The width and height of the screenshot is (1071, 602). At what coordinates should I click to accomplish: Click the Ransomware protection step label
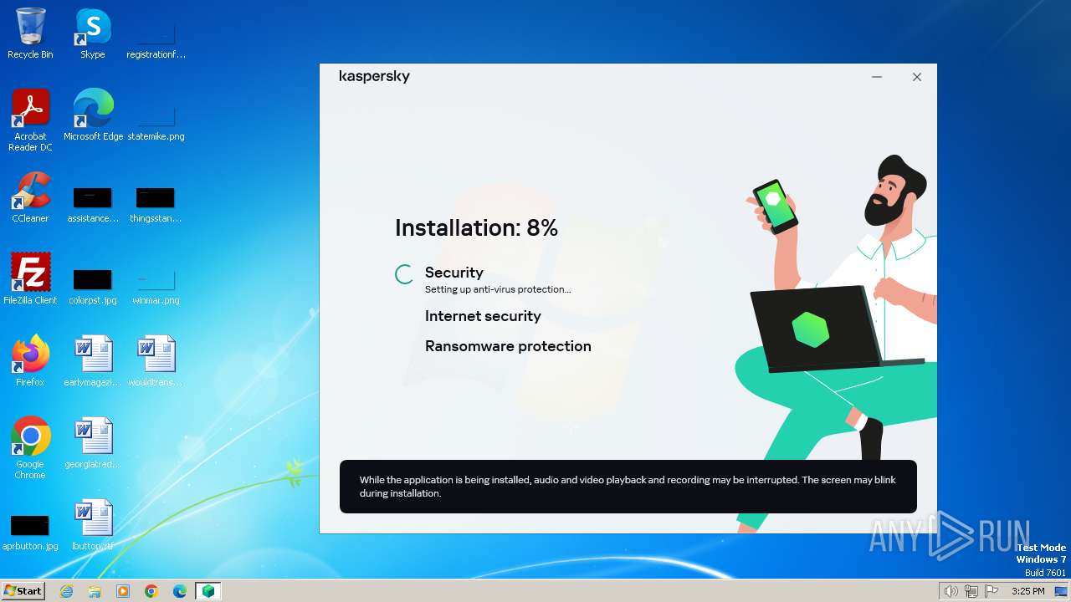508,346
